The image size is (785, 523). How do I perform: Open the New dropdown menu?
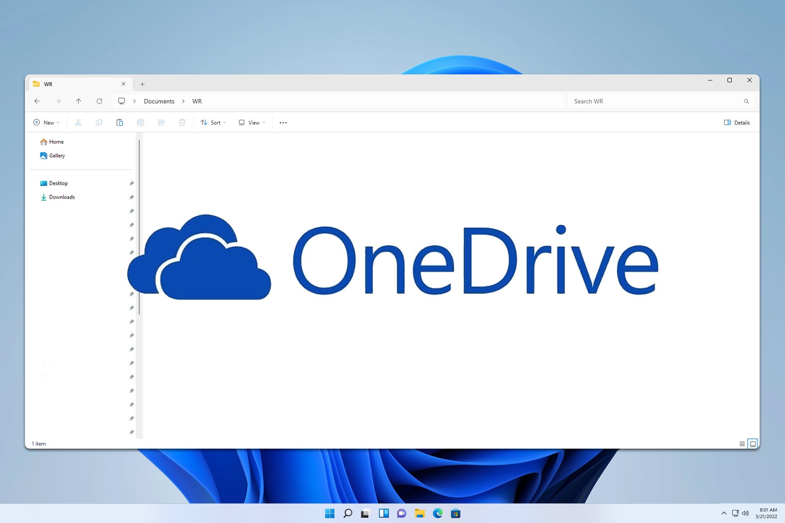[x=46, y=123]
